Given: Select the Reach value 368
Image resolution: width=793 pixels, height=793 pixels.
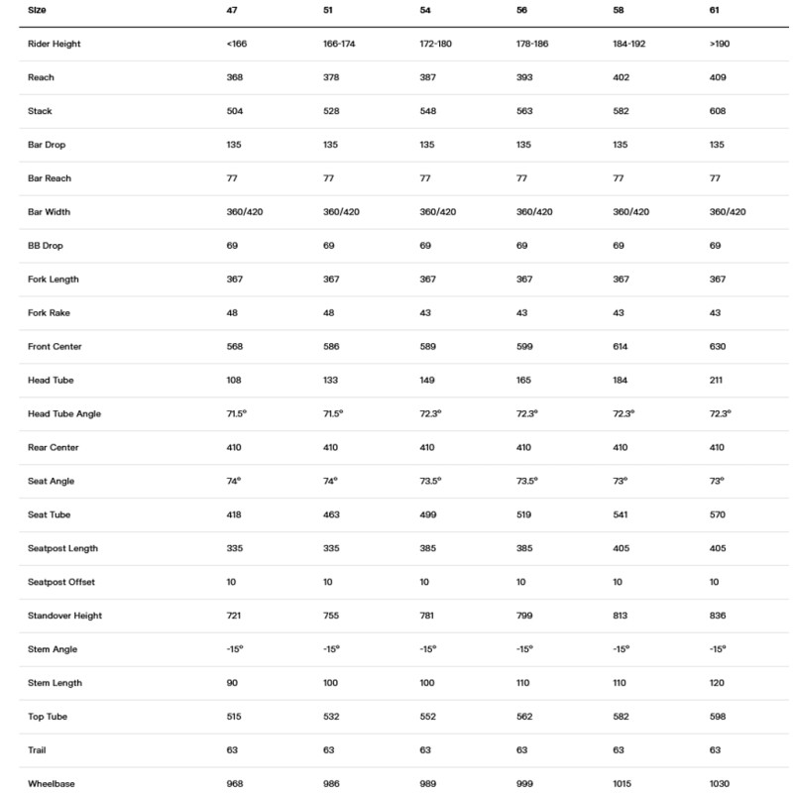Looking at the screenshot, I should (235, 77).
